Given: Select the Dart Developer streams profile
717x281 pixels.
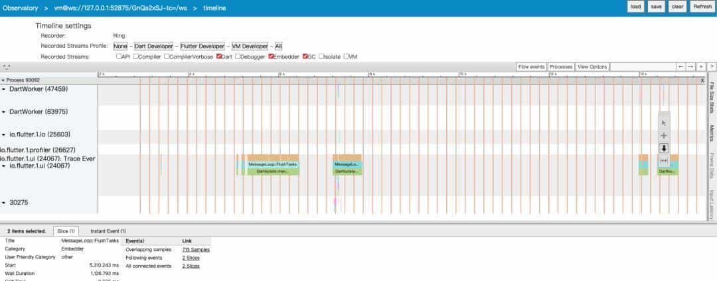Looking at the screenshot, I should coord(153,46).
